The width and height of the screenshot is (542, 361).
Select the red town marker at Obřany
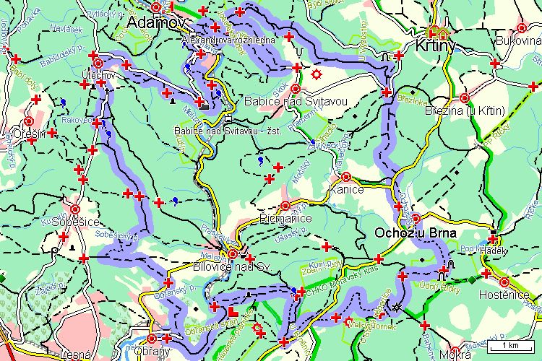(x=152, y=338)
